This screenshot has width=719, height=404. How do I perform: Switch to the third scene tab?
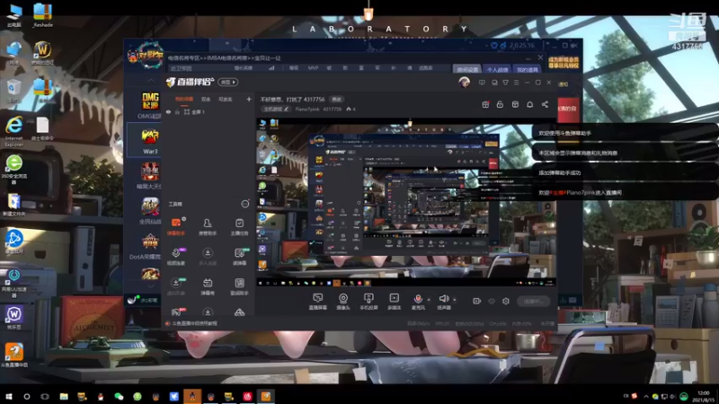coord(225,99)
